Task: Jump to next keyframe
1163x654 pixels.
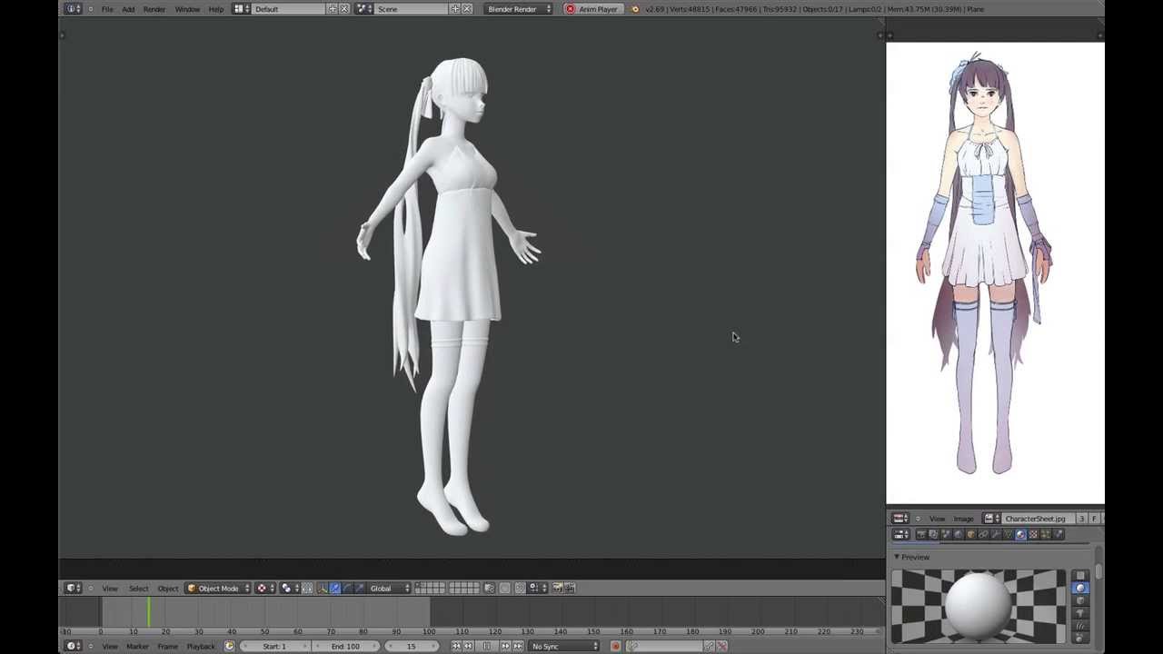Action: [x=506, y=646]
